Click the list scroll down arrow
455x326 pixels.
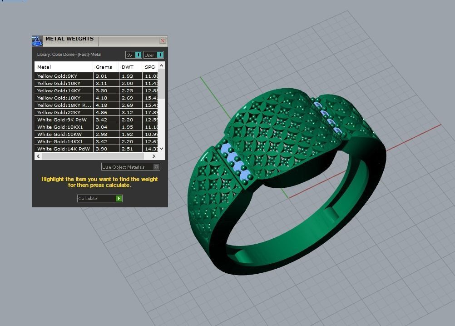tap(162, 149)
